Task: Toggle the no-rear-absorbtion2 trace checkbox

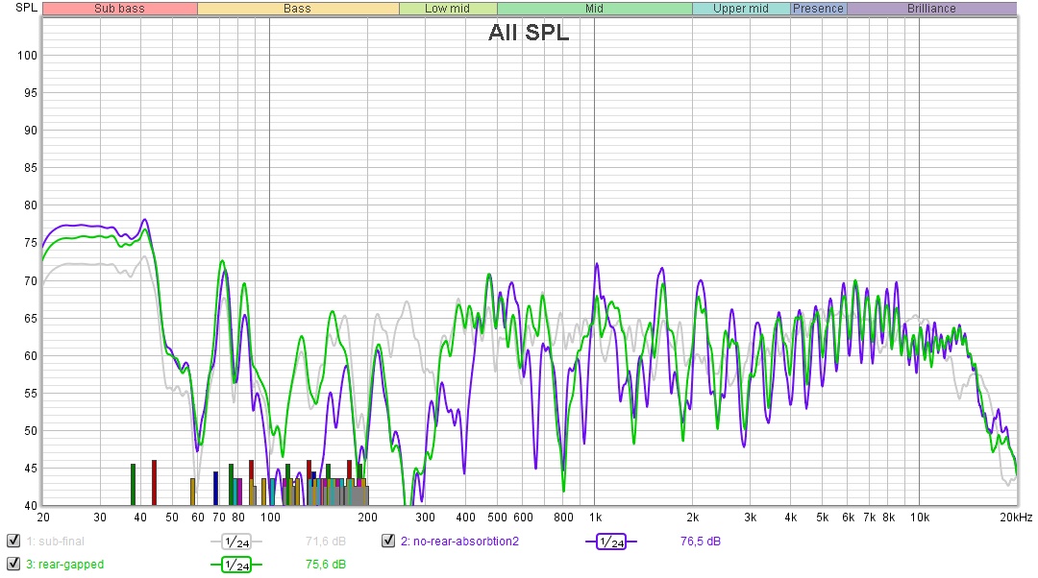Action: coord(388,542)
